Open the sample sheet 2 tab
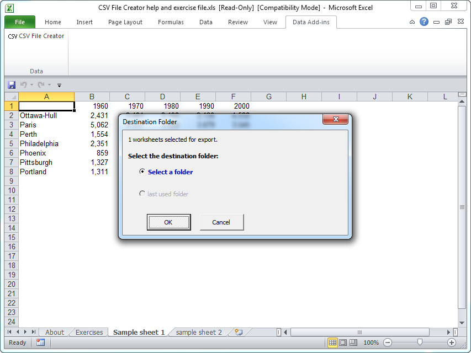 [199, 332]
